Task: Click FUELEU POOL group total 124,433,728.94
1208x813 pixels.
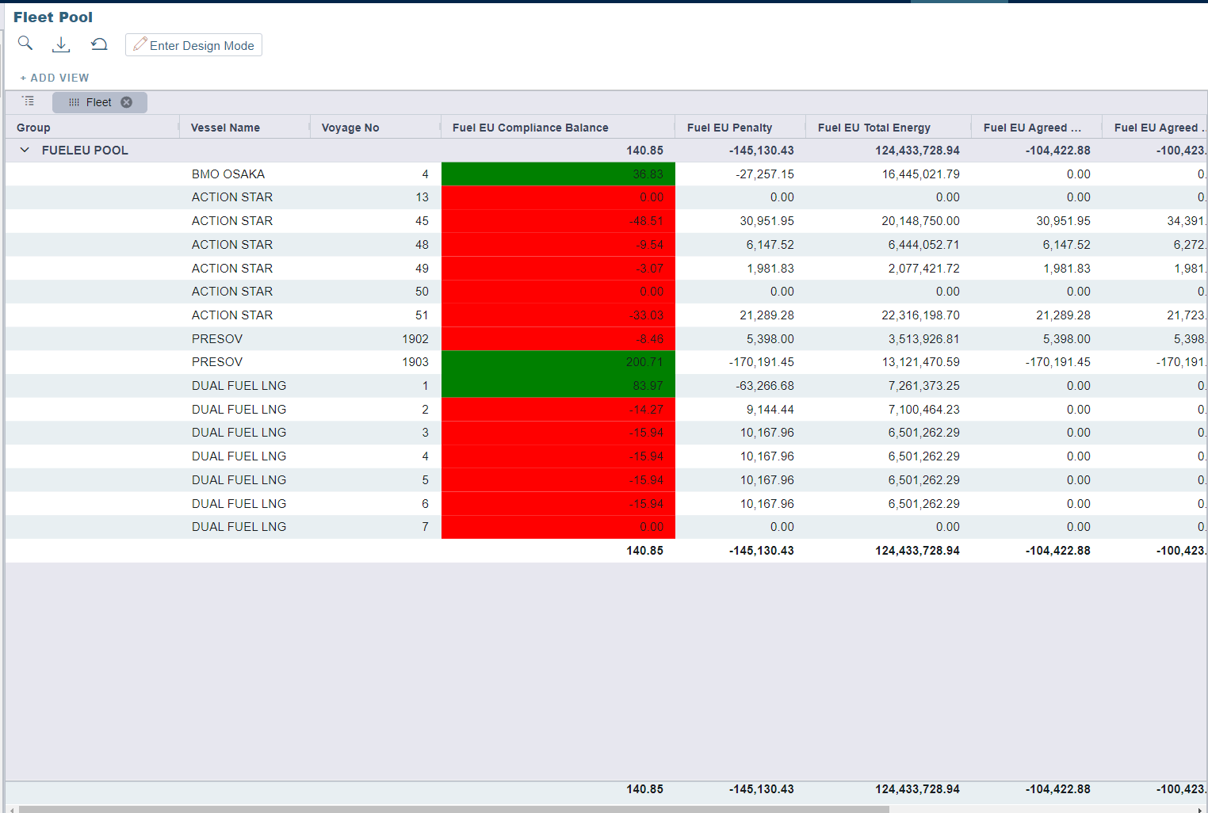Action: [918, 151]
